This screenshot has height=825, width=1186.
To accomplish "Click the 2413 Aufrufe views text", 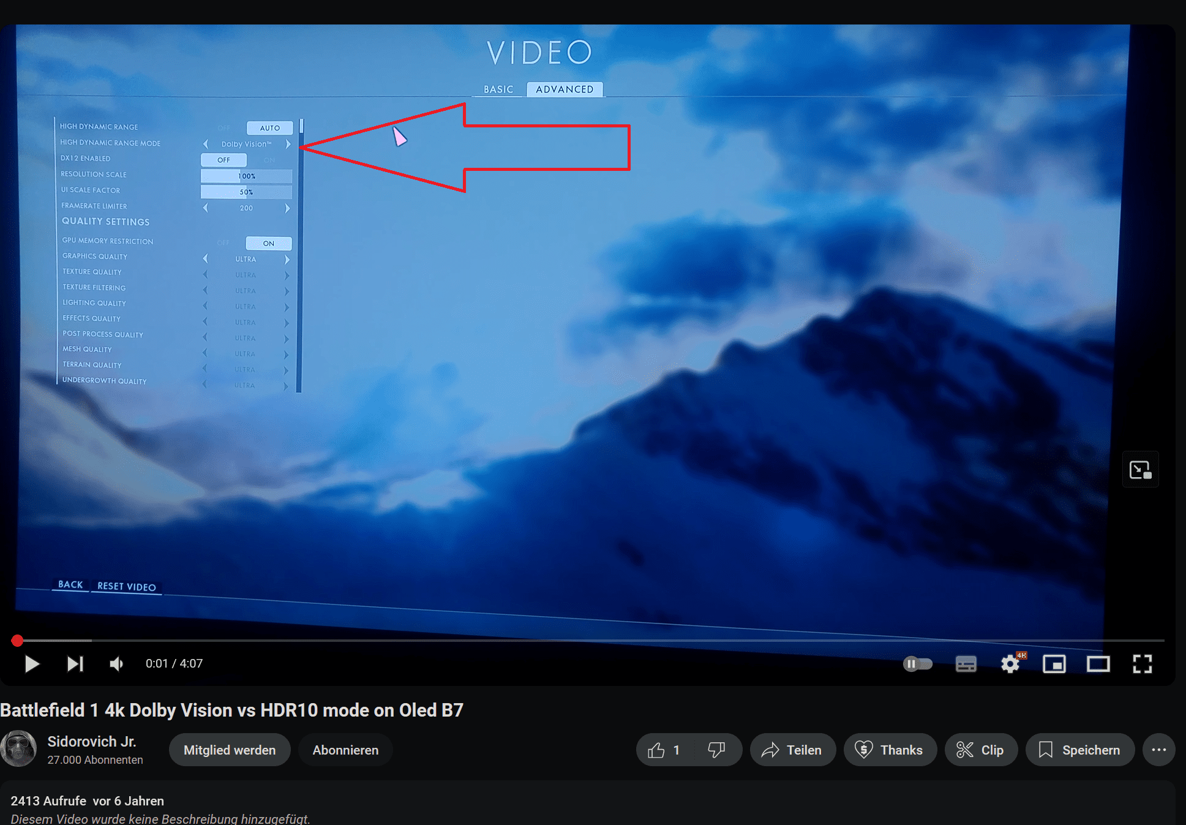I will (48, 801).
